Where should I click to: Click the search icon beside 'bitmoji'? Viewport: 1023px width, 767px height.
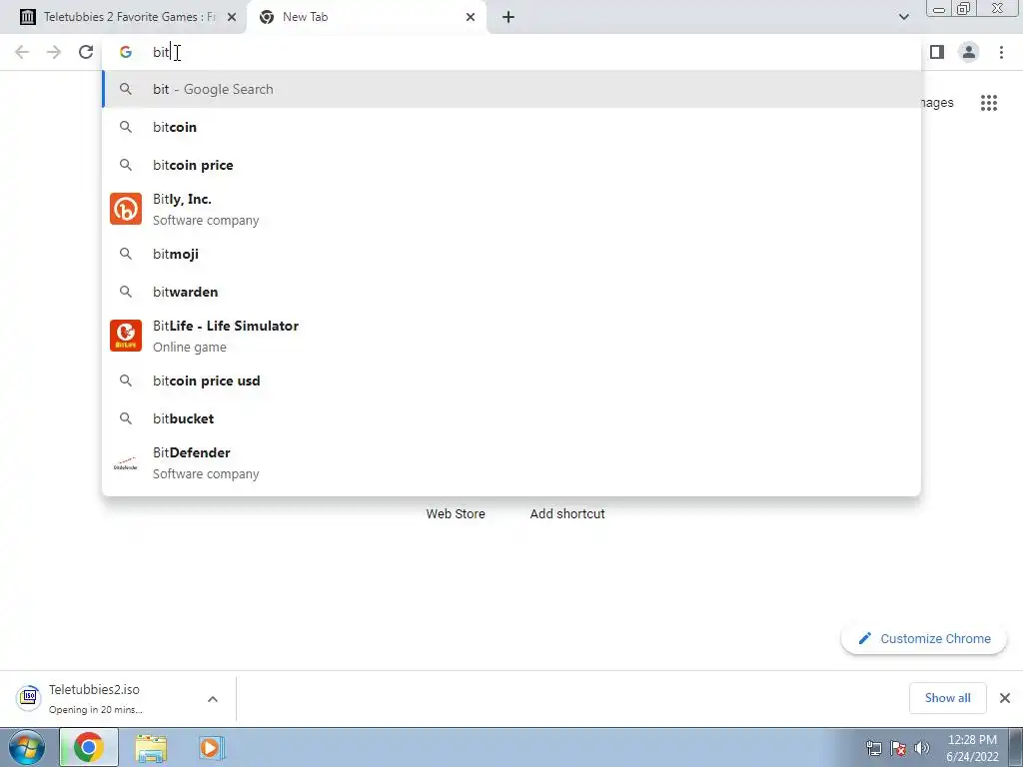point(125,254)
